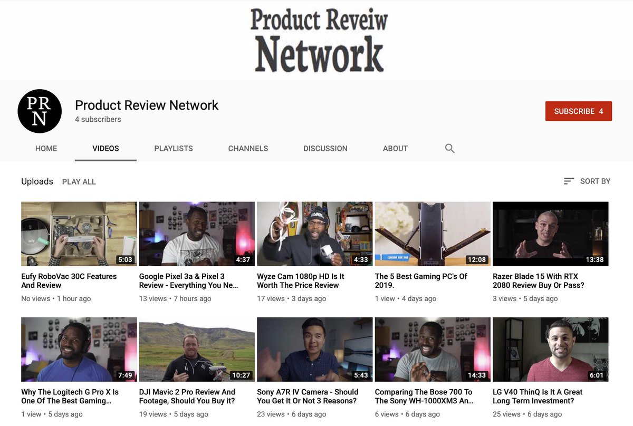Click Play All next to Uploads
This screenshot has height=426, width=633.
click(x=79, y=182)
